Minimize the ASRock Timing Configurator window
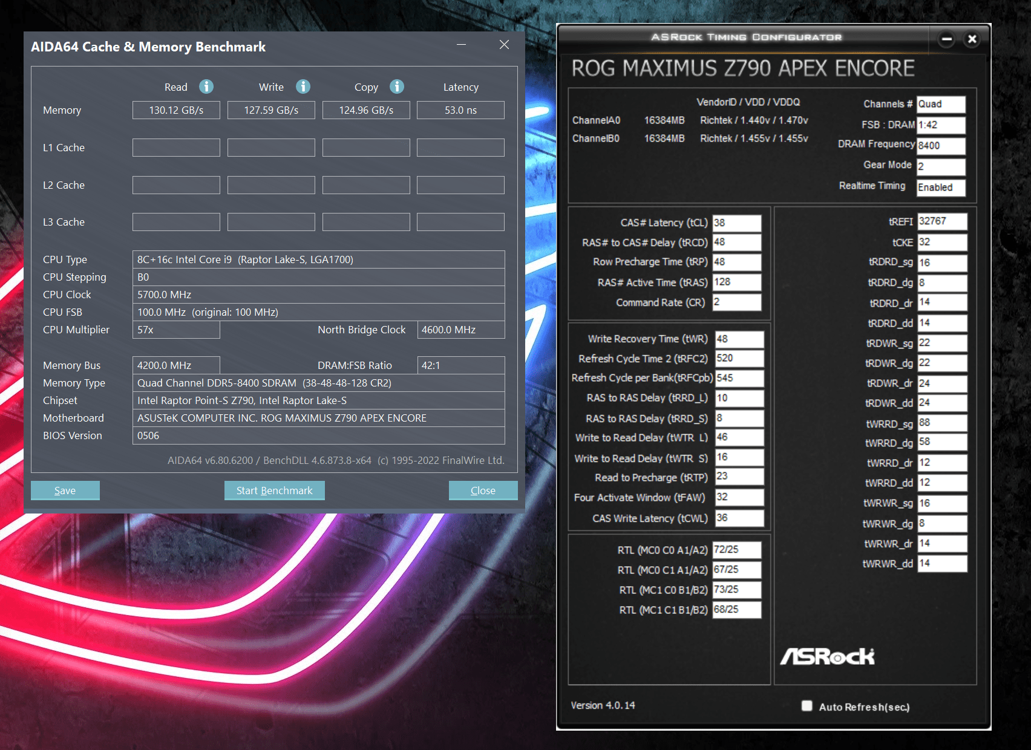Viewport: 1031px width, 750px height. [x=947, y=39]
